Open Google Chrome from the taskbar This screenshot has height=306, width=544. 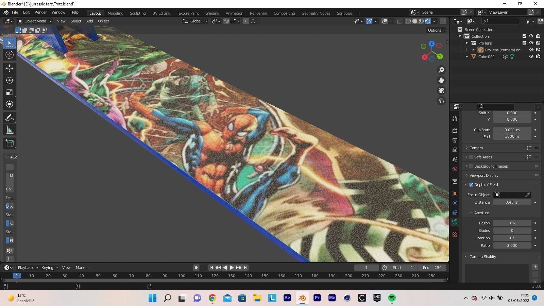212,298
